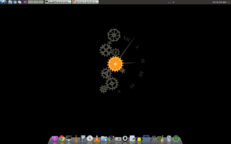Open the notebook with pen dock icon
Screen dimensions: 231x144
tap(83, 138)
